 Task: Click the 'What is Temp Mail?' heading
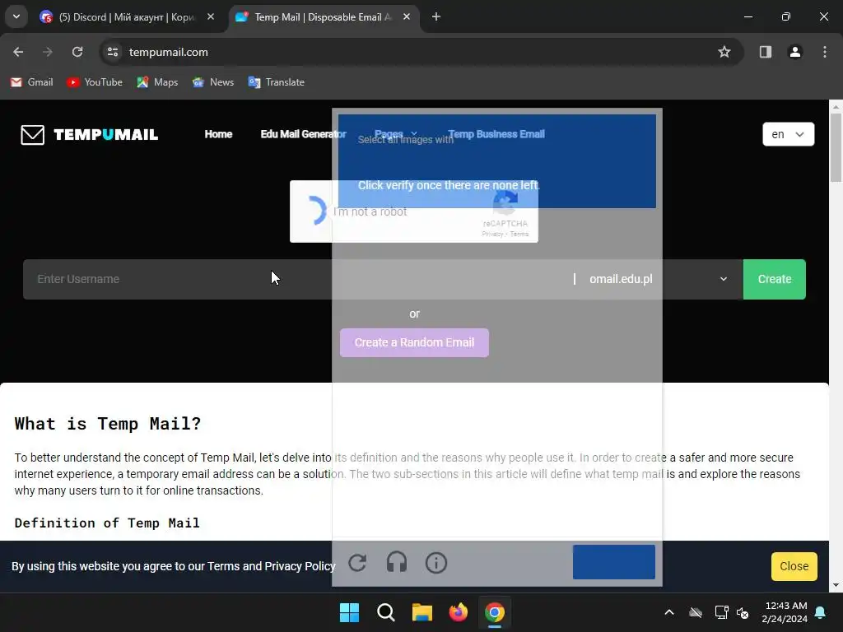tap(108, 424)
